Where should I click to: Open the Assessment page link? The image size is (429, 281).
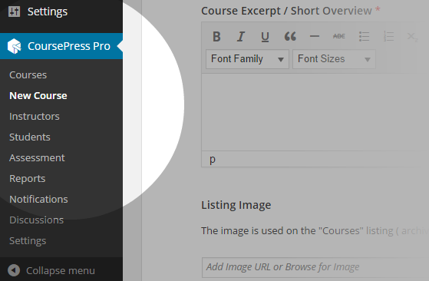pyautogui.click(x=37, y=158)
